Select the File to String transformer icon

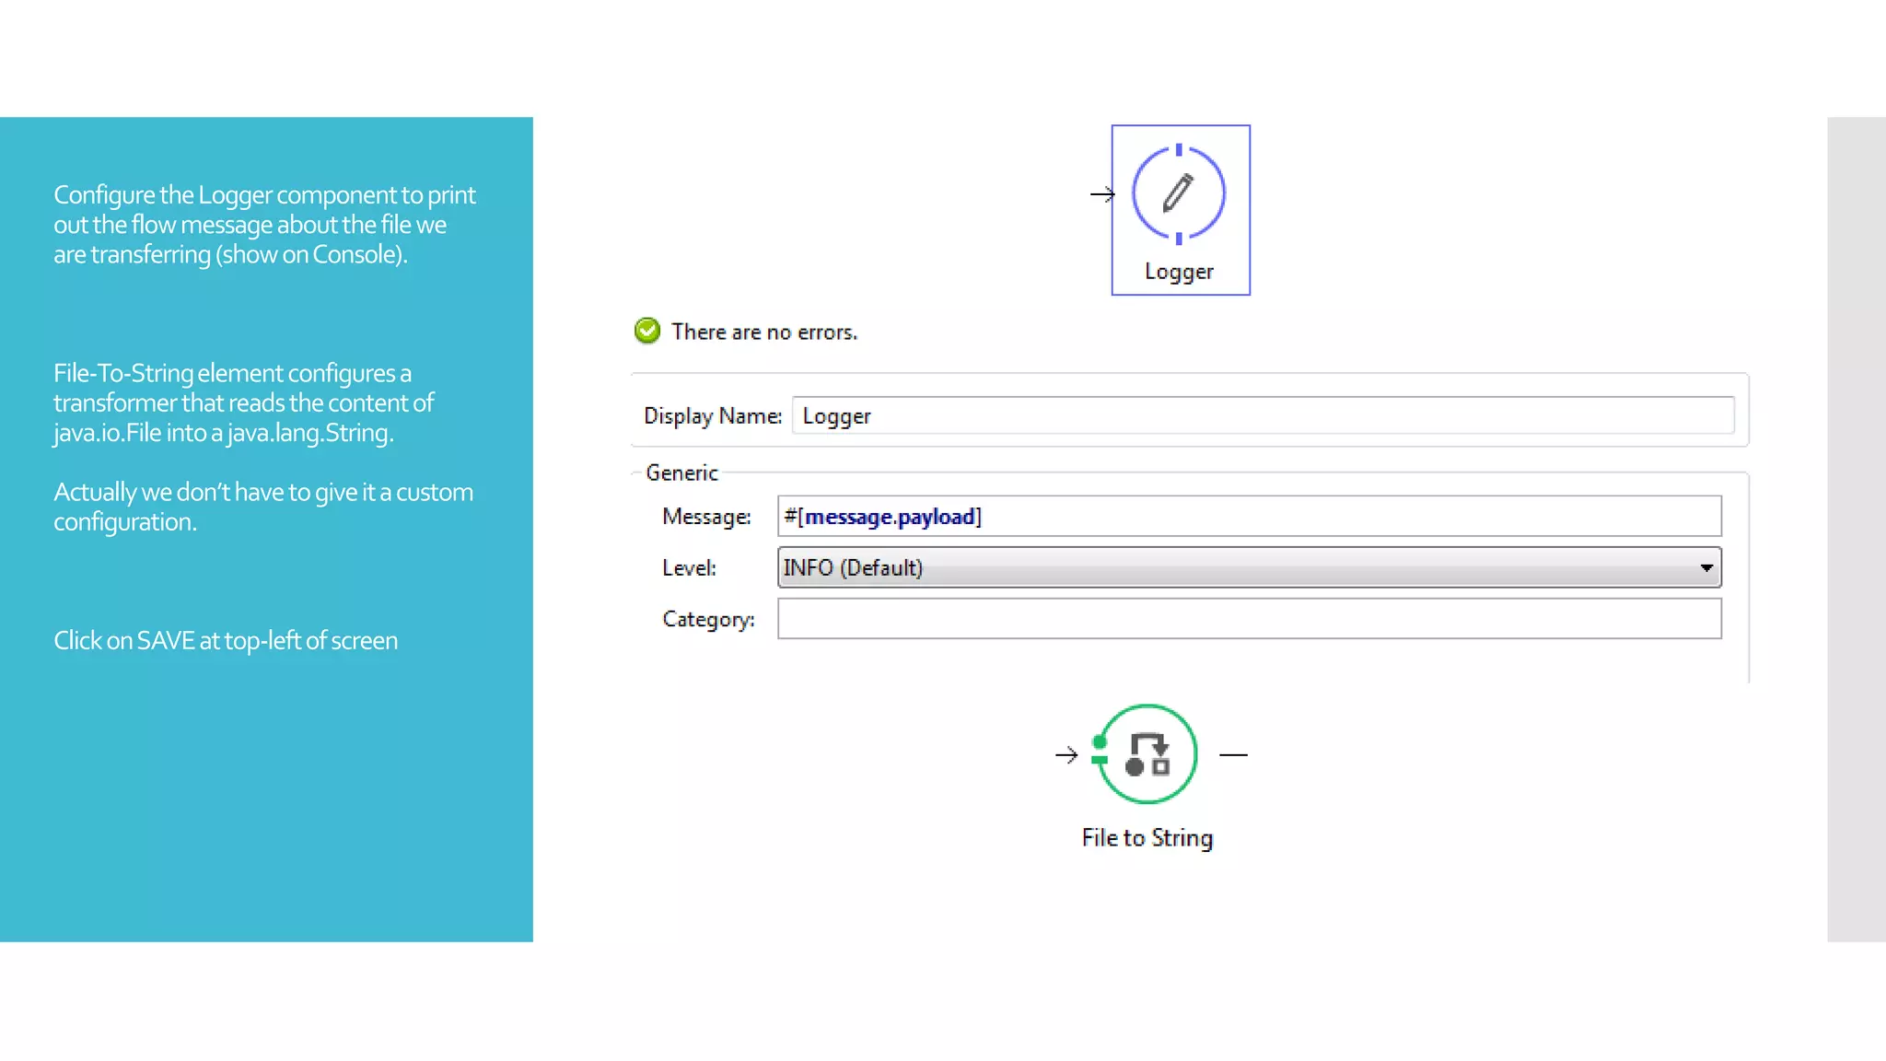1147,754
